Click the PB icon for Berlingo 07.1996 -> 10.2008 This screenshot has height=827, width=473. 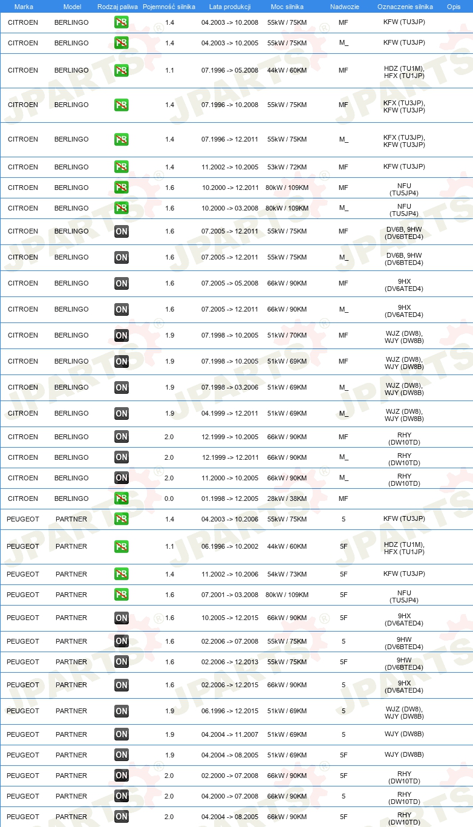pyautogui.click(x=122, y=105)
